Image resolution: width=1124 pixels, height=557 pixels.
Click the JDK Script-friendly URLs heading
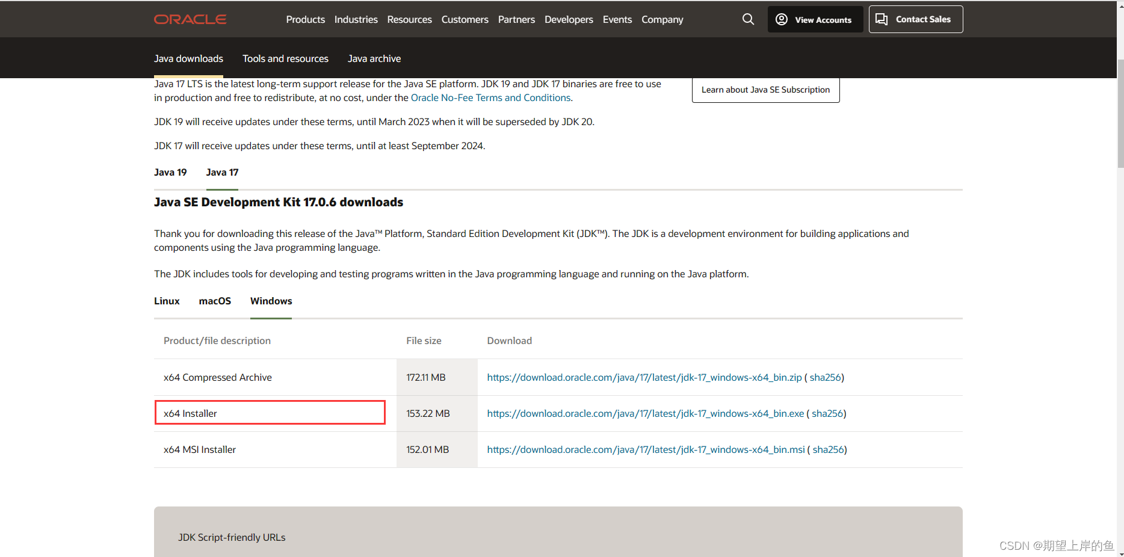[232, 537]
